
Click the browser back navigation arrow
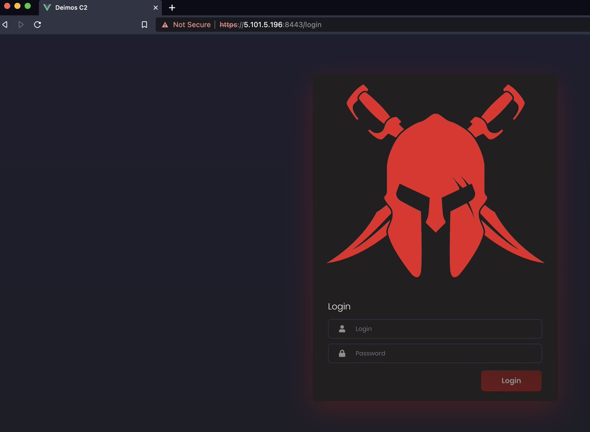tap(5, 25)
